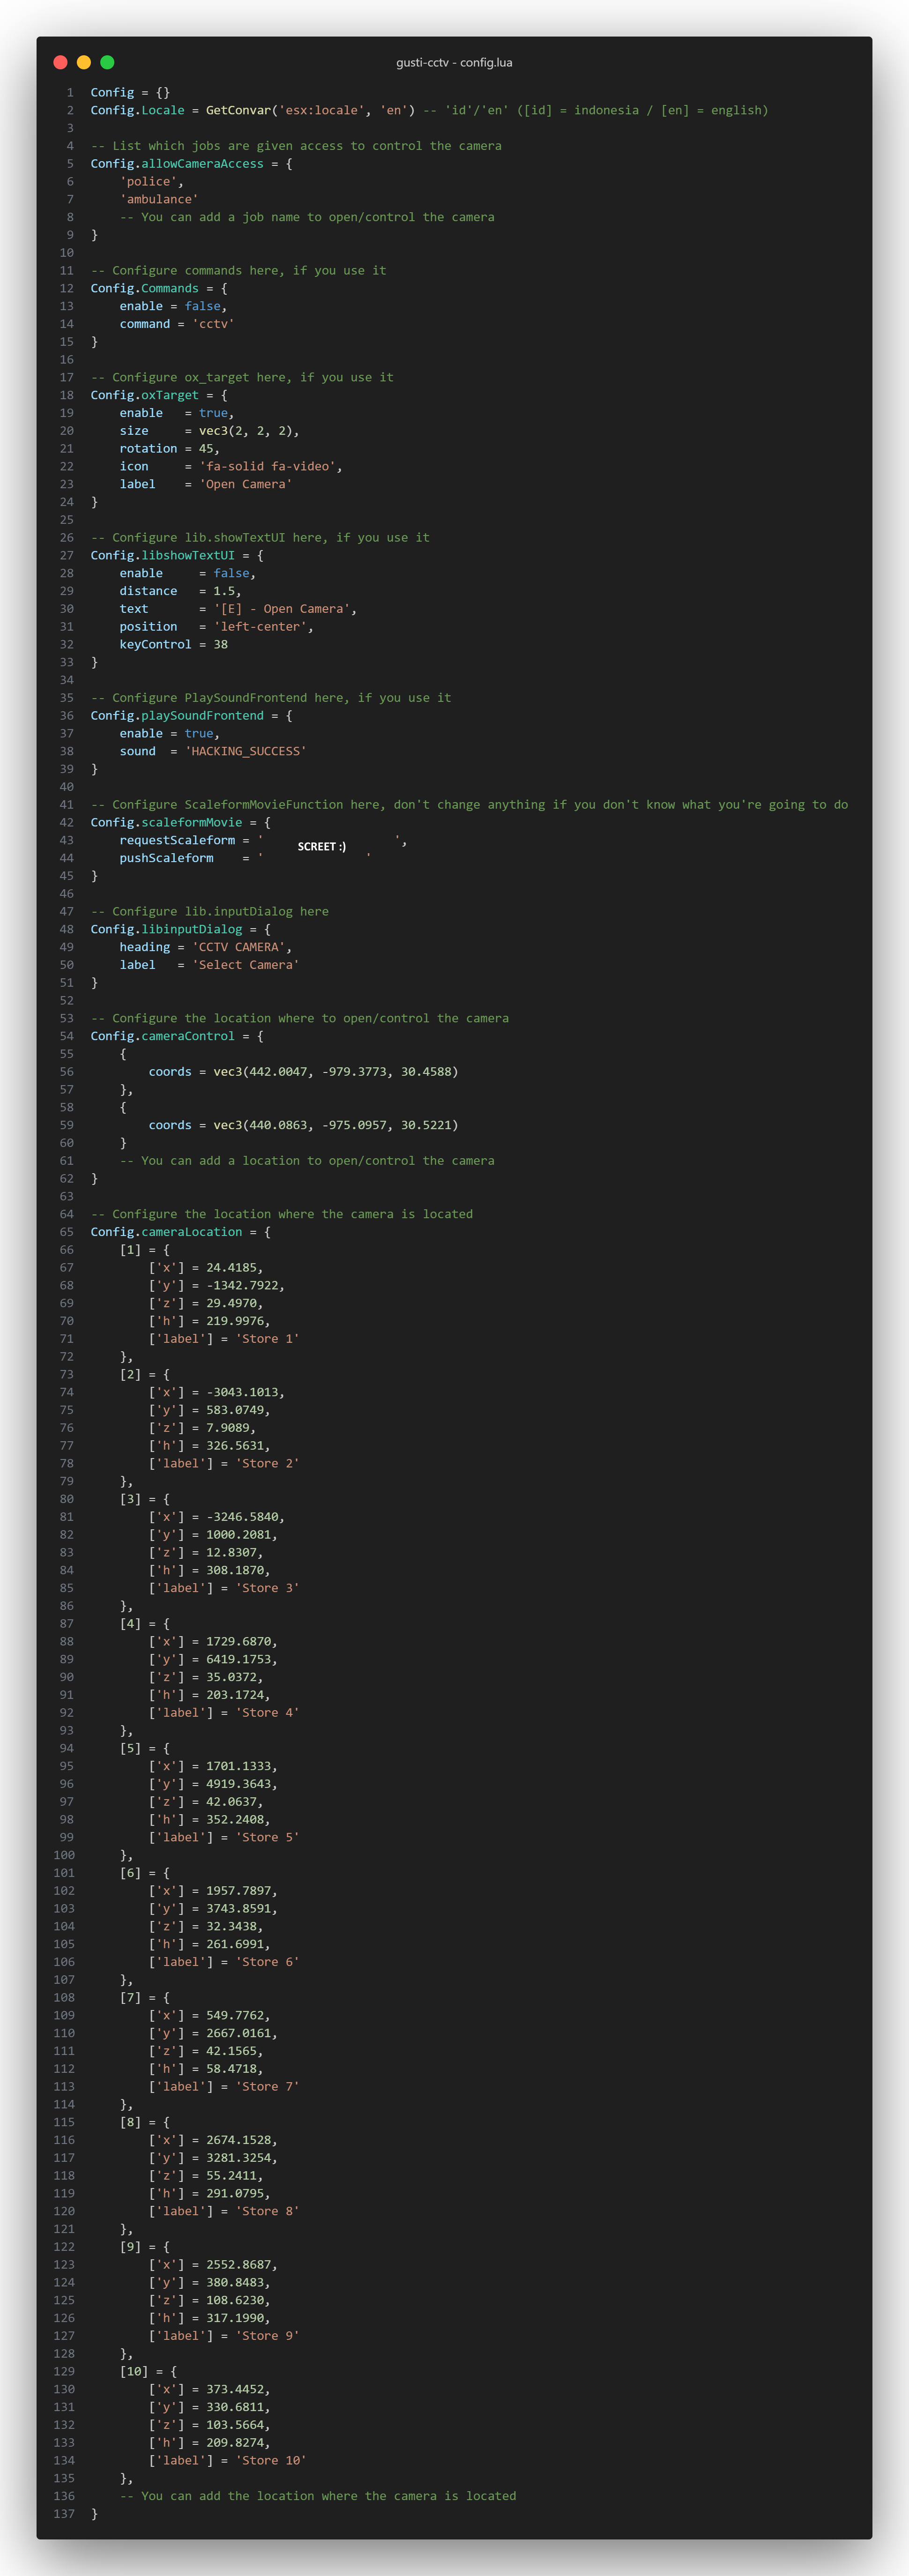Click line number 54 at Config.cameraControl
This screenshot has width=909, height=2576.
coord(66,1036)
